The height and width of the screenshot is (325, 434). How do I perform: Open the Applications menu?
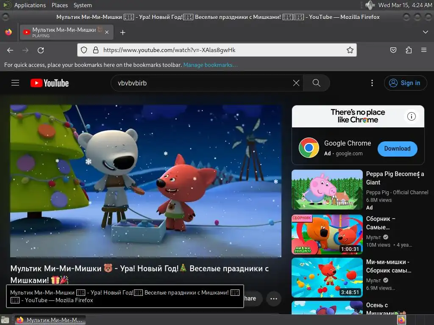pyautogui.click(x=30, y=5)
